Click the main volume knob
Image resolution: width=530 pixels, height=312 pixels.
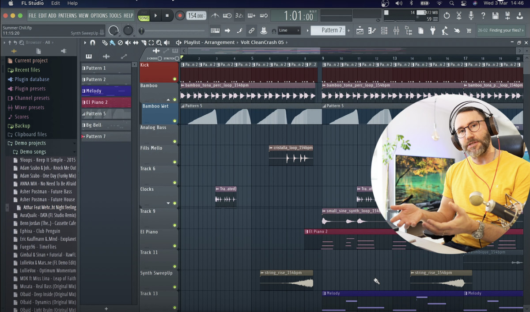click(x=114, y=30)
